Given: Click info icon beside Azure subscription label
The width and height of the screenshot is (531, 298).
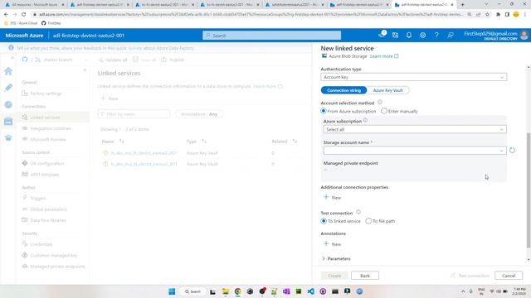Looking at the screenshot, I should point(365,120).
